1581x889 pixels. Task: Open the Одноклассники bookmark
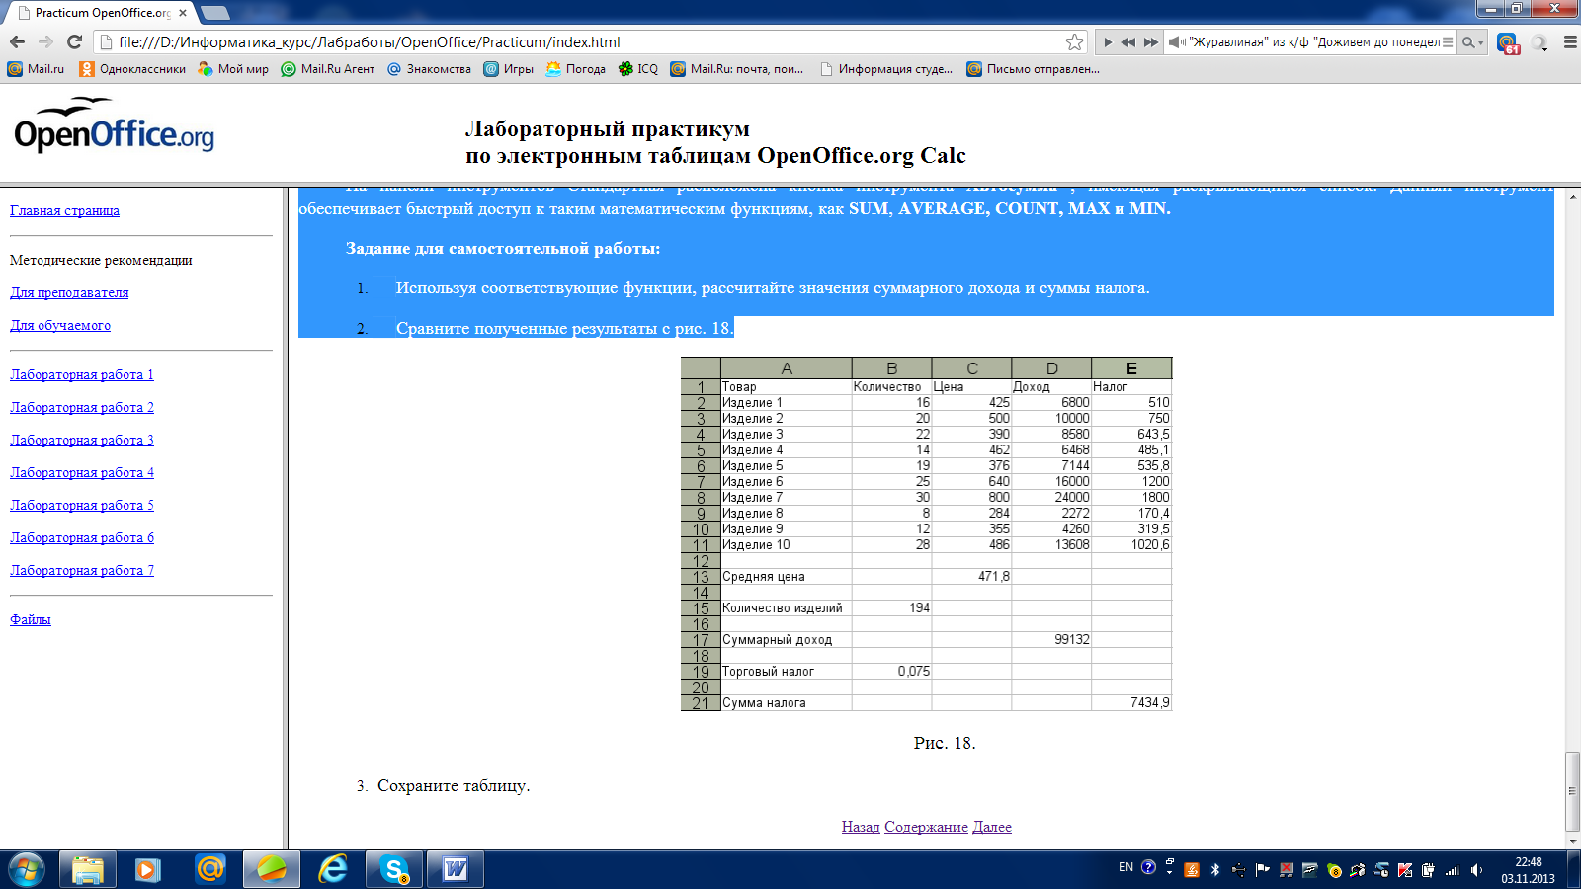[x=132, y=69]
